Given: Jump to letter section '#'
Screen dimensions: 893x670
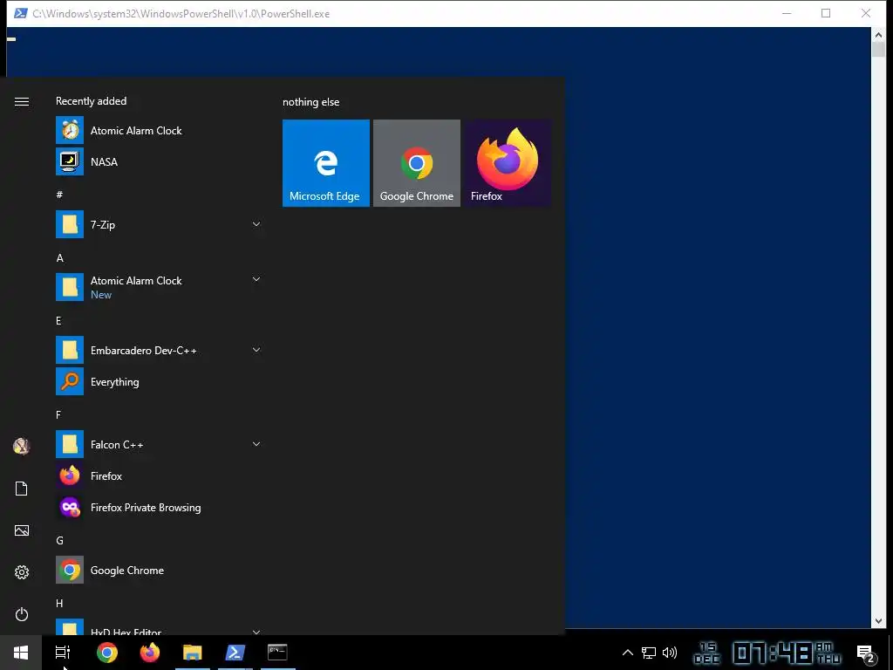Looking at the screenshot, I should (59, 195).
